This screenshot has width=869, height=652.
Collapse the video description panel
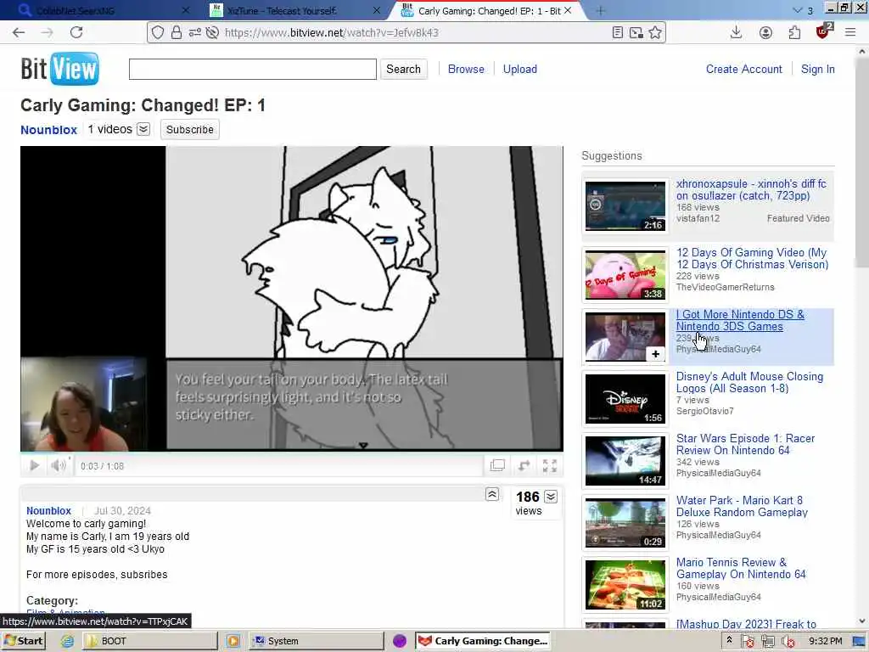[x=492, y=494]
